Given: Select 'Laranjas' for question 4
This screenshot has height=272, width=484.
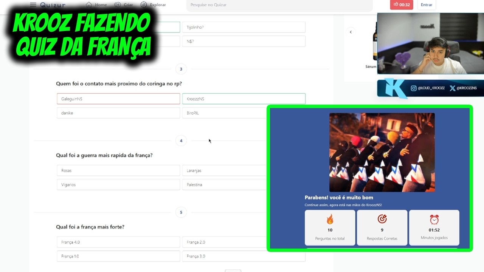Looking at the screenshot, I should point(225,170).
